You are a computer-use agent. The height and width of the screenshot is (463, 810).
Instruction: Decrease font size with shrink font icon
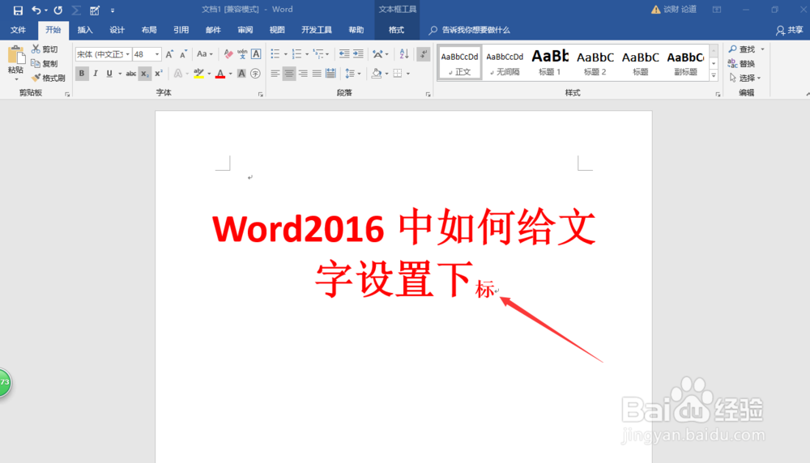(183, 54)
